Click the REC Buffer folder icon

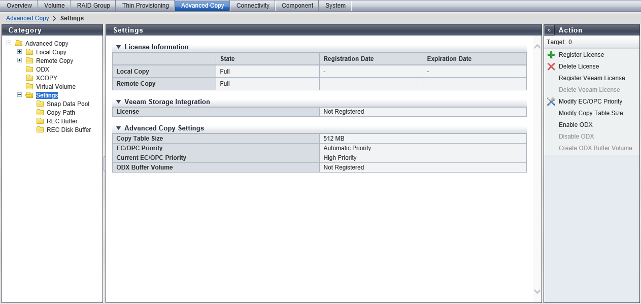click(x=40, y=121)
